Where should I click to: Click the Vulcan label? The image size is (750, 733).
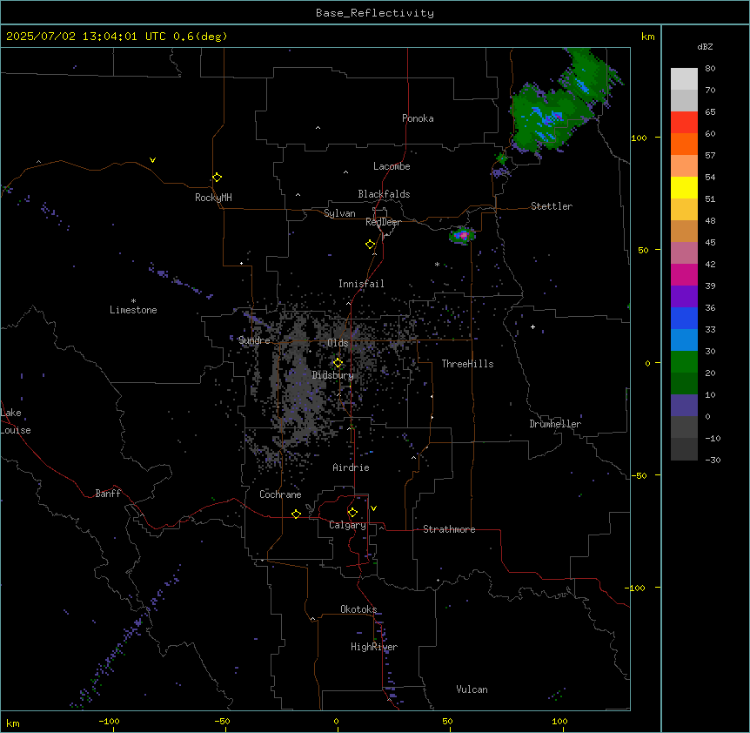pyautogui.click(x=472, y=689)
